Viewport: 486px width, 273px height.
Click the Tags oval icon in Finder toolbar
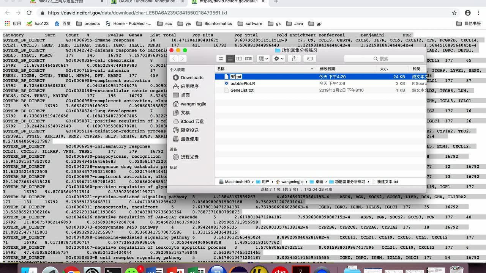click(310, 58)
